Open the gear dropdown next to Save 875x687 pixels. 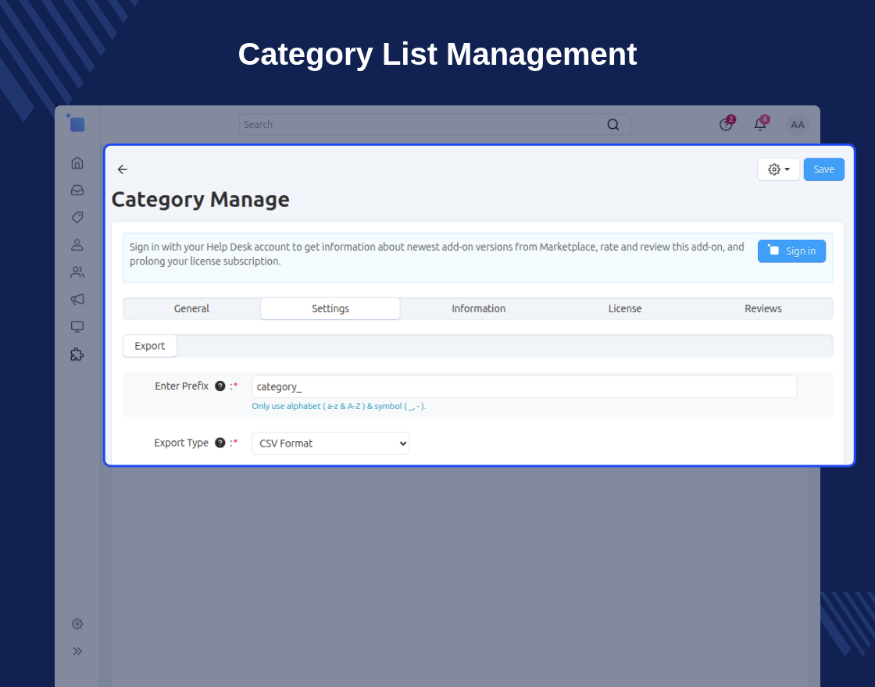[778, 169]
